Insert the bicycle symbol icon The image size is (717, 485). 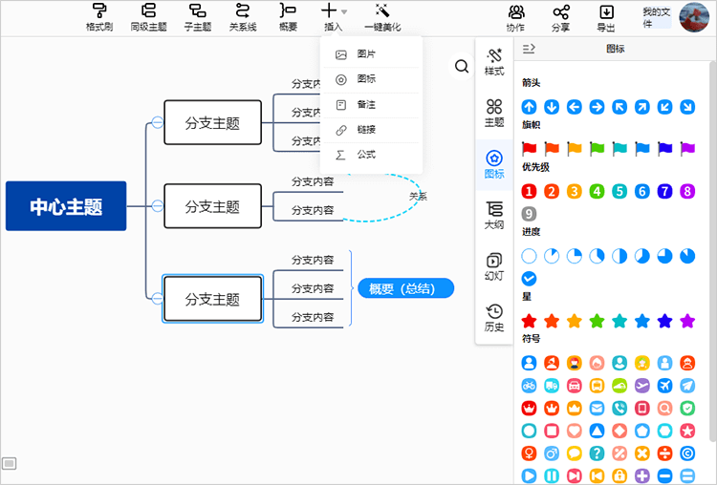(529, 386)
